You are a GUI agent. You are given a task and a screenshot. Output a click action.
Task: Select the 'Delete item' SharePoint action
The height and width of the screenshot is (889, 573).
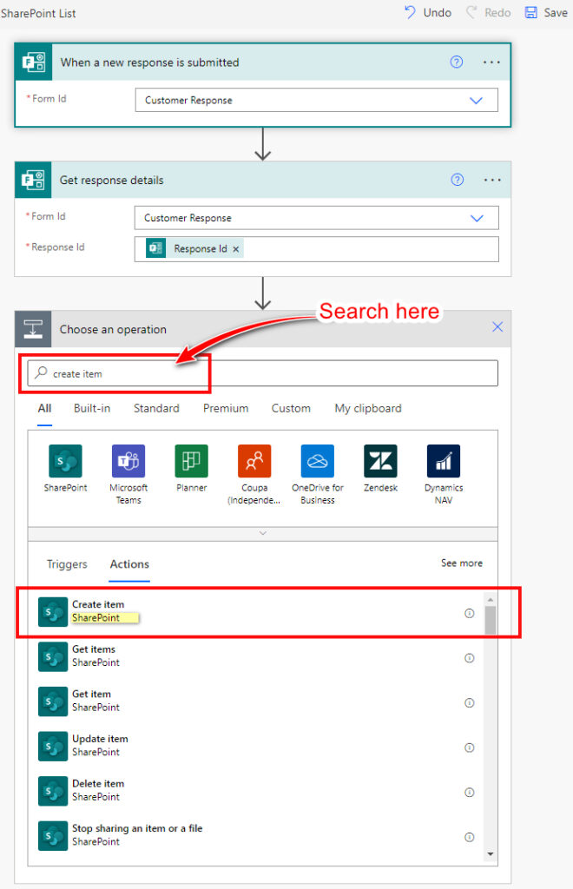(x=255, y=792)
